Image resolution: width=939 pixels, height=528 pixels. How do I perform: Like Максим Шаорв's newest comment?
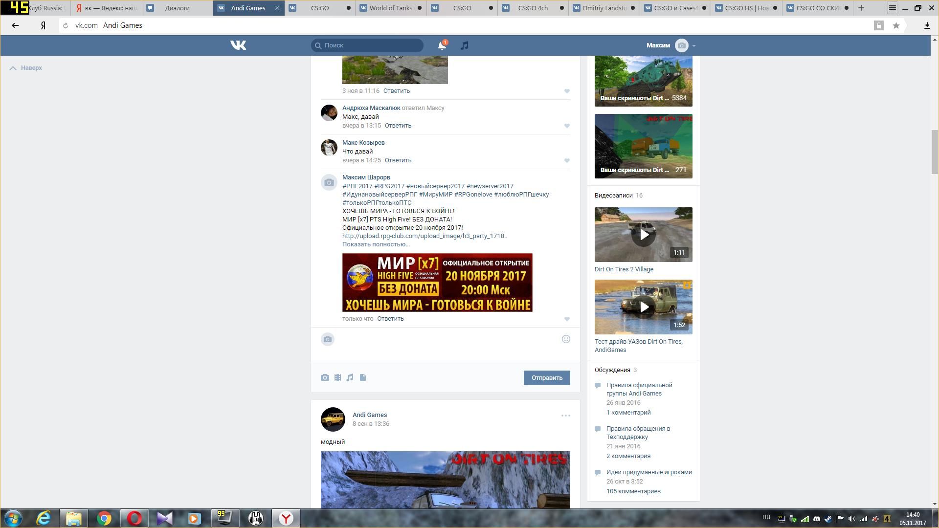pos(567,319)
